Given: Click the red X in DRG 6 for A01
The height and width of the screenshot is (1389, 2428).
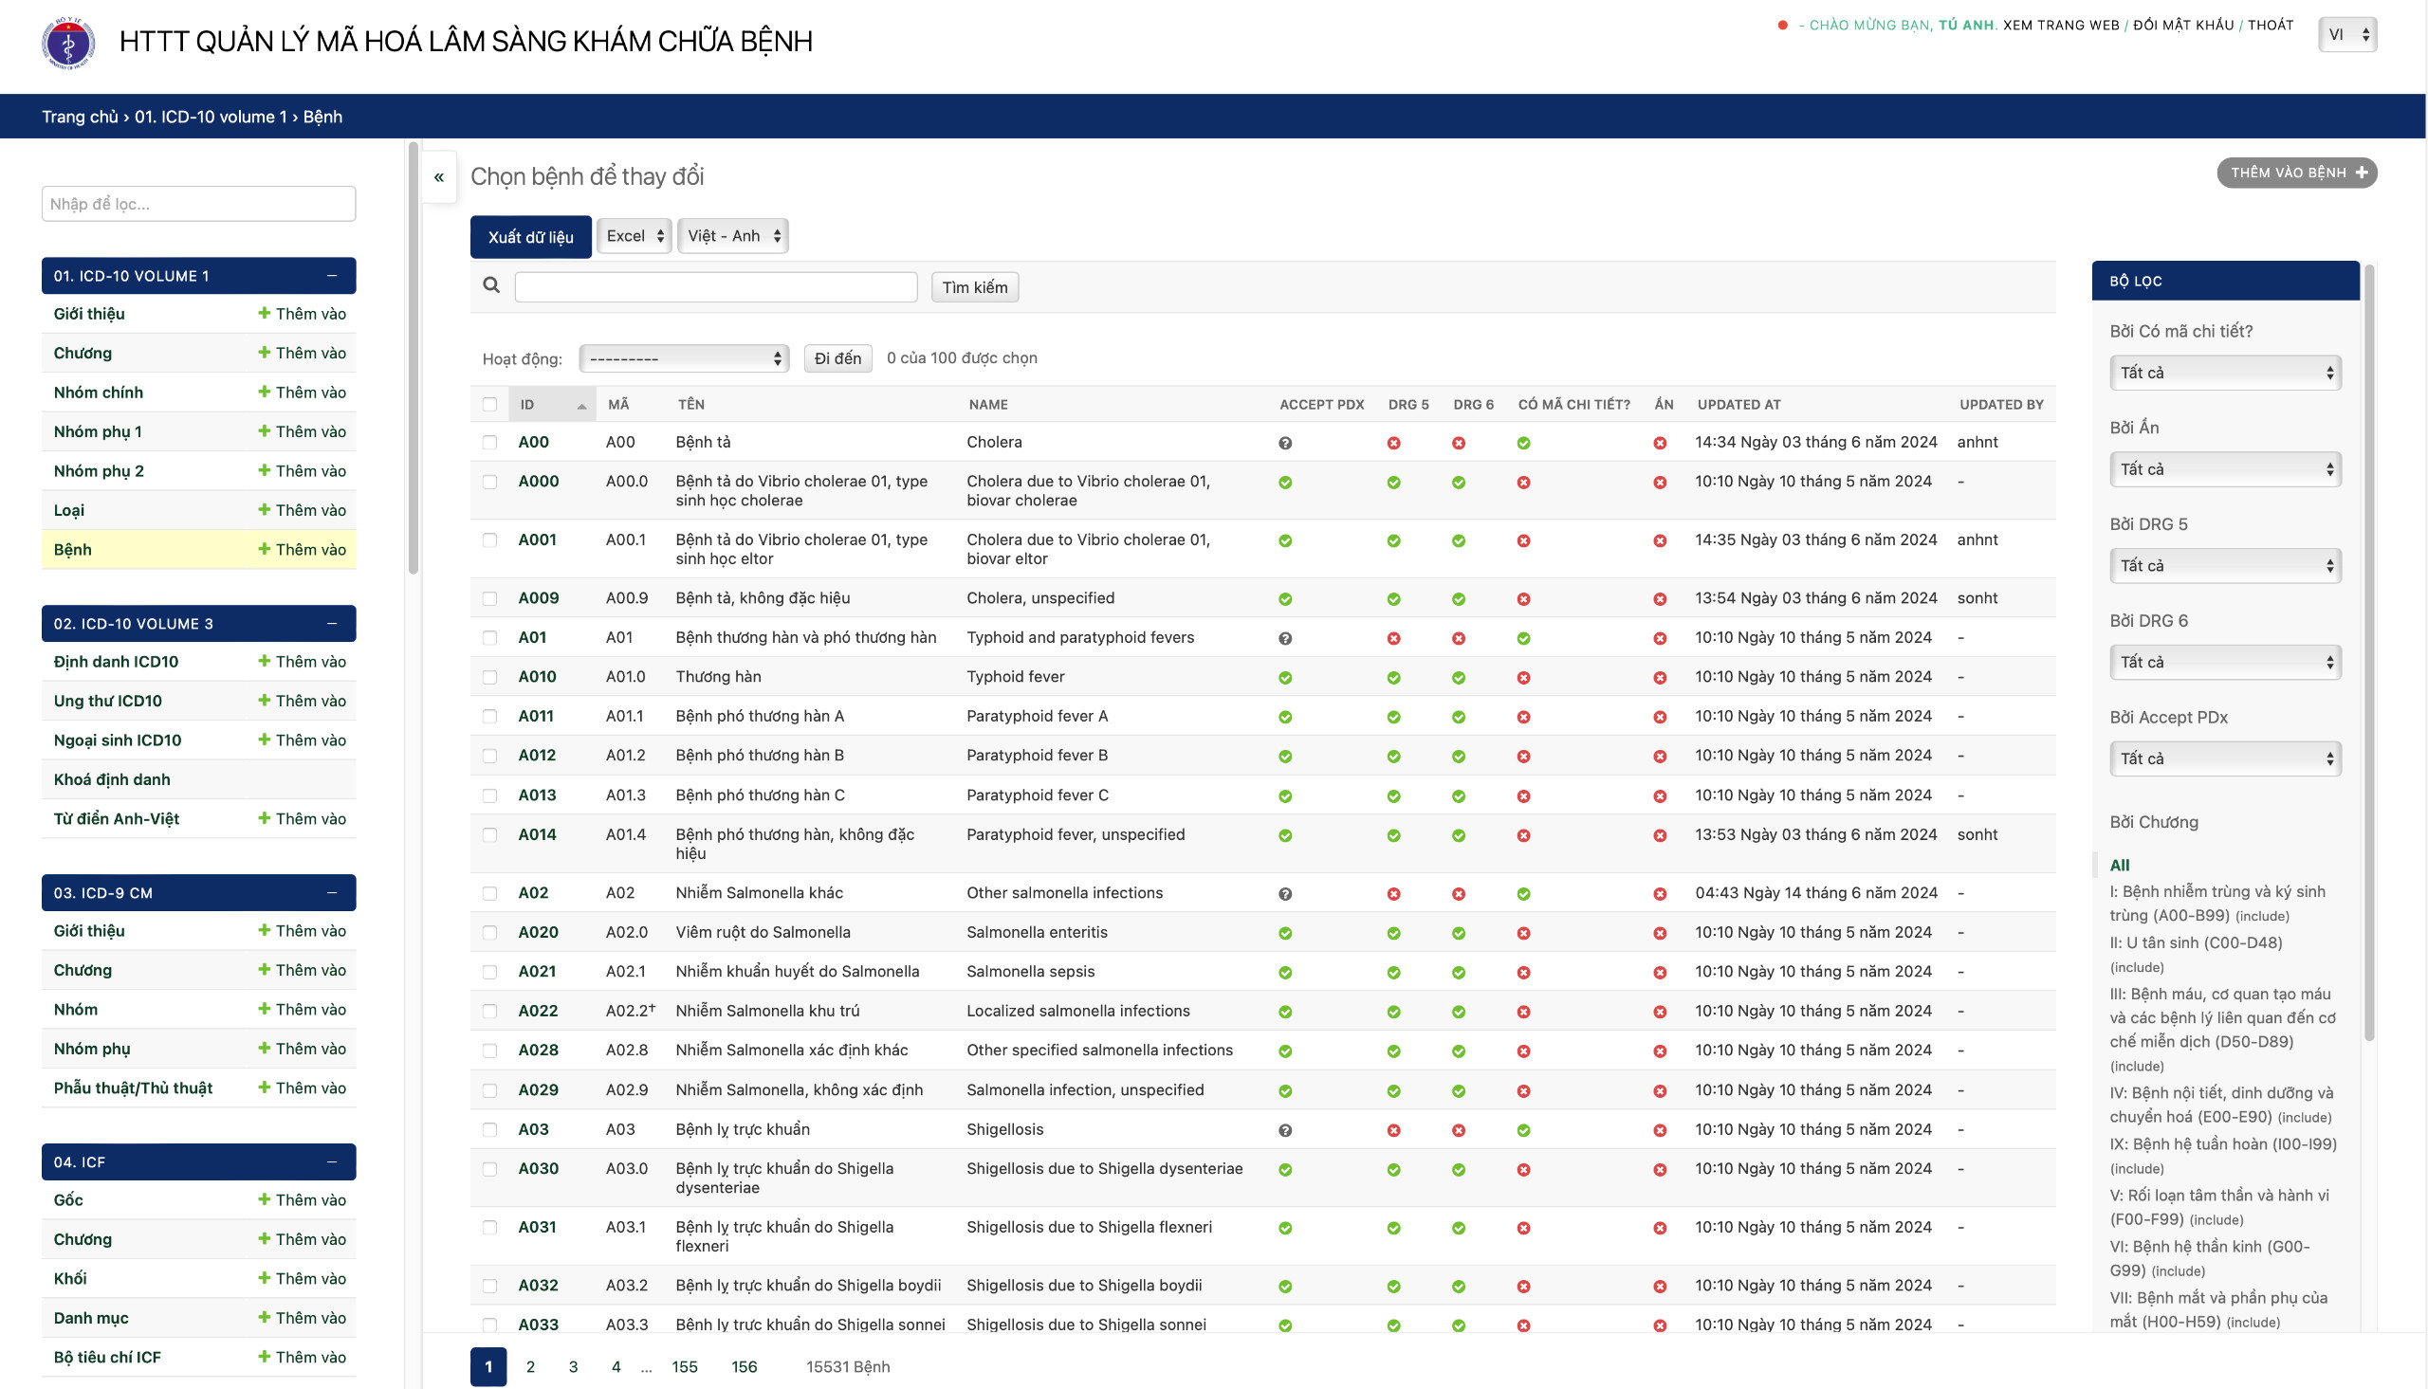Looking at the screenshot, I should (1458, 637).
